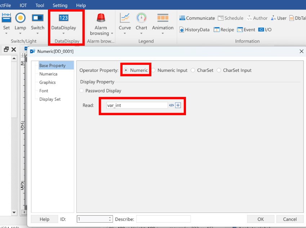Close the Numeric[DD_0001] dialog
The width and height of the screenshot is (306, 228).
click(x=302, y=51)
